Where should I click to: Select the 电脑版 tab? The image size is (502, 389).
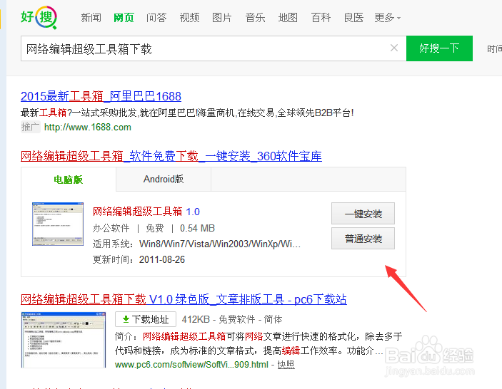[68, 180]
